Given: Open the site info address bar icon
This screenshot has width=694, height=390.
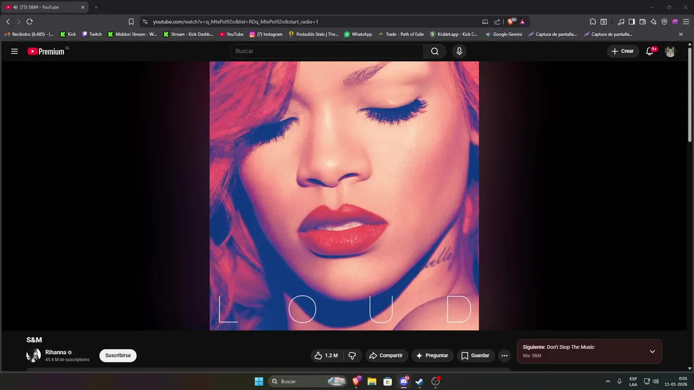Looking at the screenshot, I should click(x=145, y=22).
